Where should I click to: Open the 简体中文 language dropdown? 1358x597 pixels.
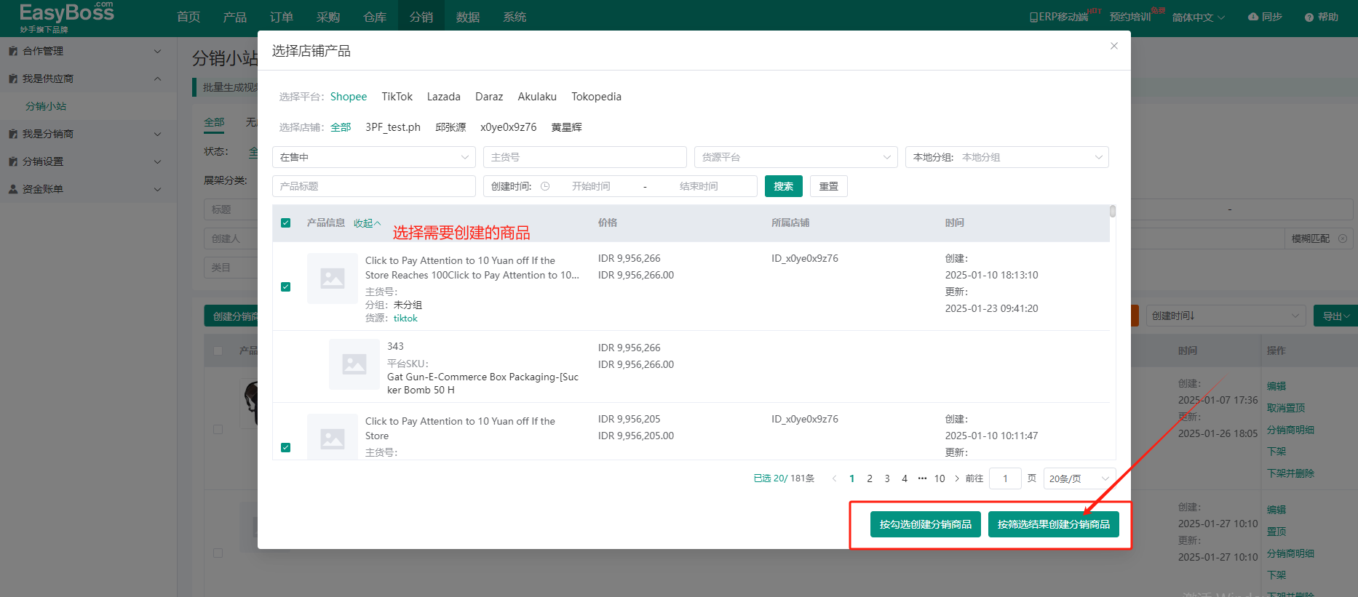[x=1199, y=17]
